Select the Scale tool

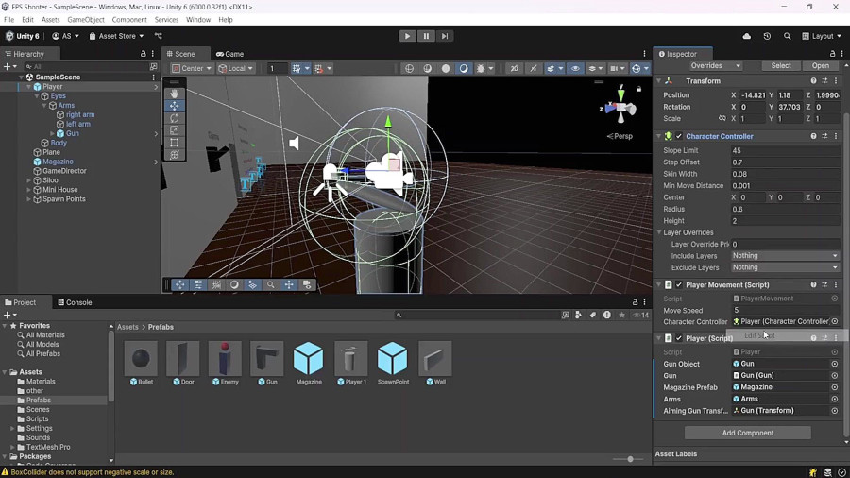click(174, 130)
